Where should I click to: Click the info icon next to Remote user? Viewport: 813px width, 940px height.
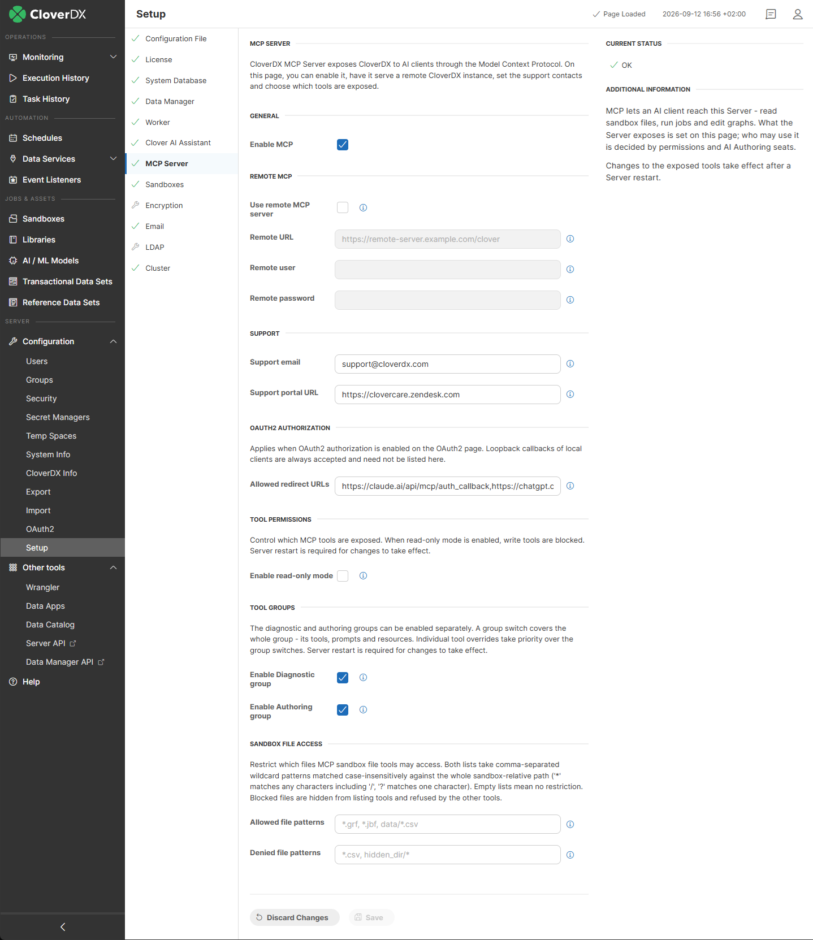click(x=570, y=270)
